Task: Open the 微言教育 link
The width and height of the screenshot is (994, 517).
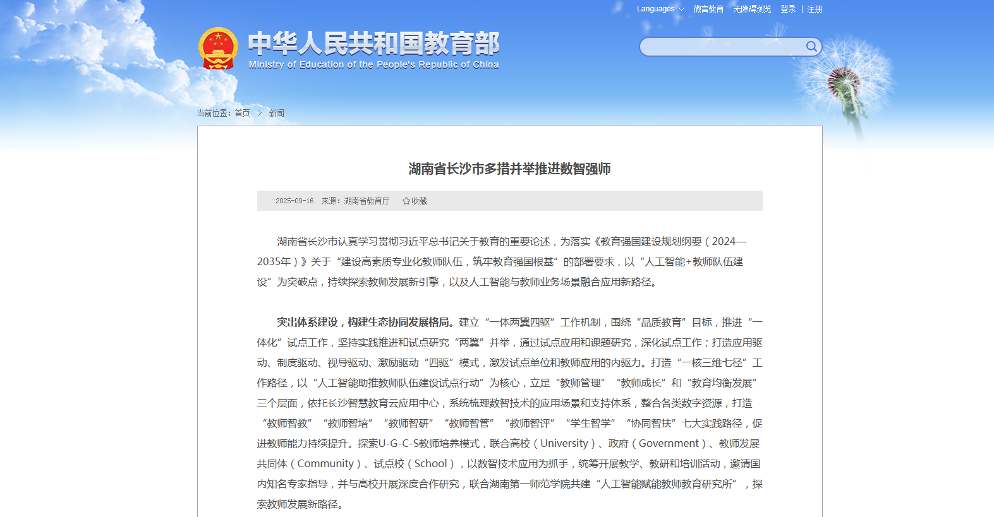Action: tap(708, 9)
